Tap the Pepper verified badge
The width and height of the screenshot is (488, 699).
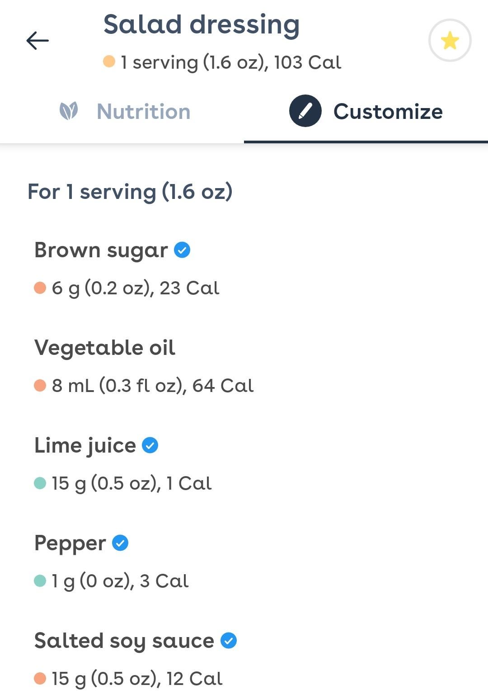(x=120, y=543)
